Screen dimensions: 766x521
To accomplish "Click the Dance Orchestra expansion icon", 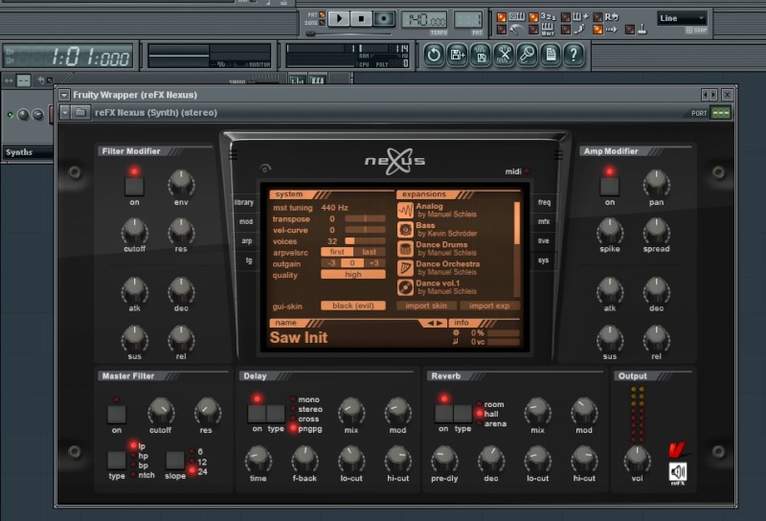I will (x=405, y=268).
